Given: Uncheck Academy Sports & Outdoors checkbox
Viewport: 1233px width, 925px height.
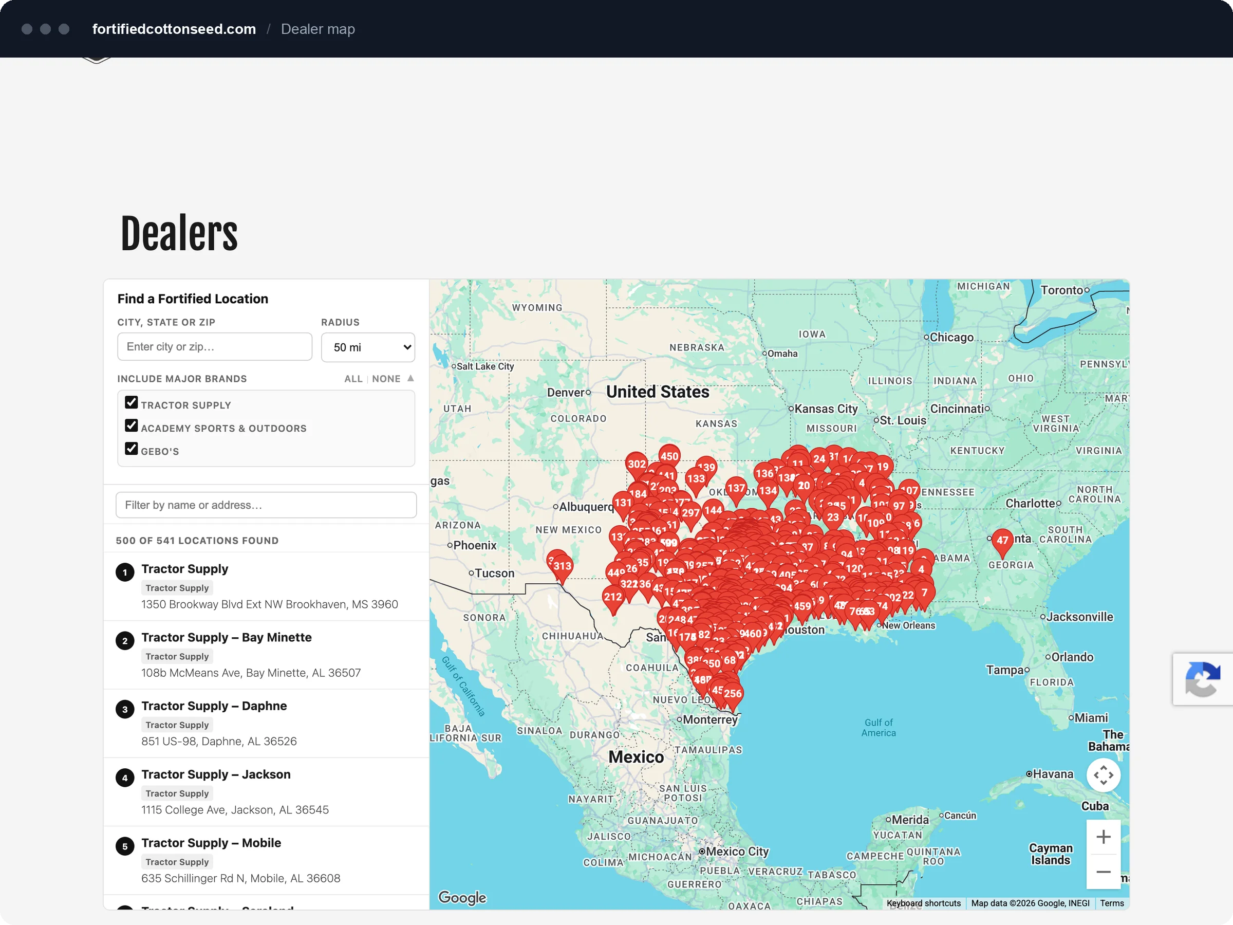Looking at the screenshot, I should point(132,426).
